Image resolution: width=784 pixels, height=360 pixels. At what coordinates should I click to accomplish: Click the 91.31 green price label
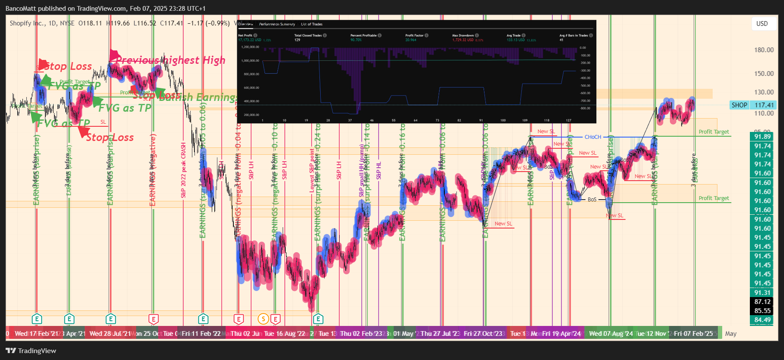pyautogui.click(x=762, y=292)
